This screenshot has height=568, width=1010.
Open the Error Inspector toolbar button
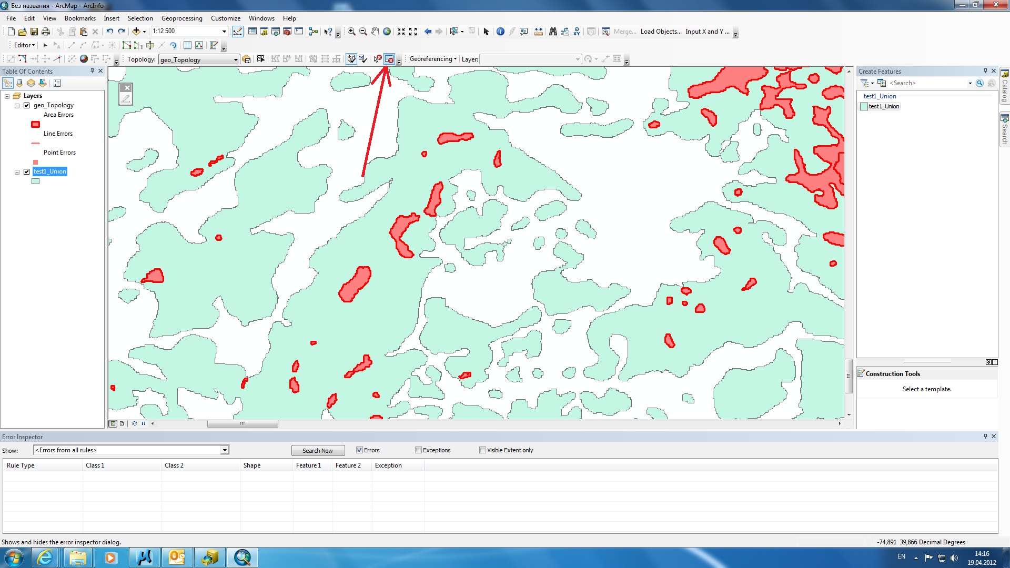point(389,59)
